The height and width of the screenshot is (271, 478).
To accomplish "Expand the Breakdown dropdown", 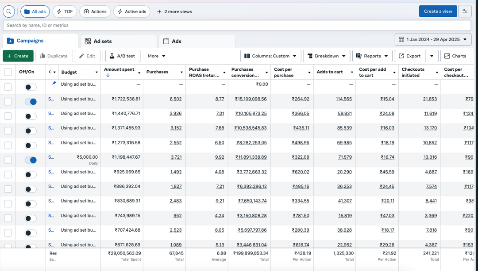I will (327, 56).
